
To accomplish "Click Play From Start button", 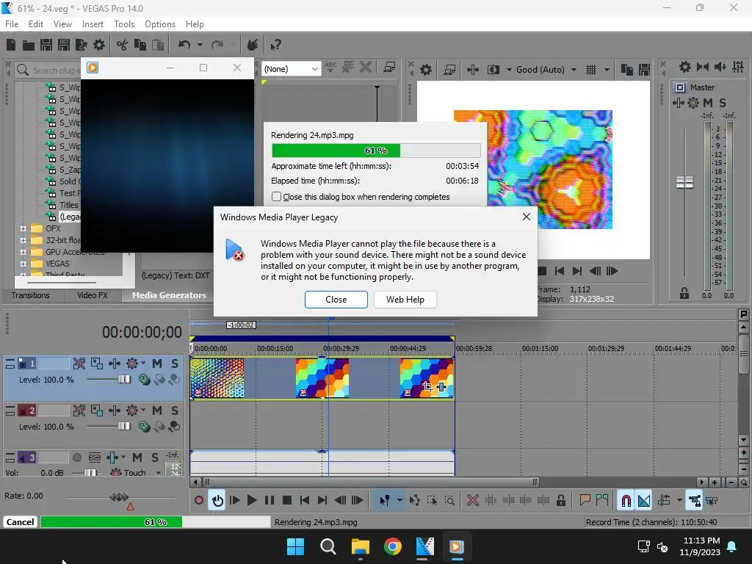I will pos(234,501).
